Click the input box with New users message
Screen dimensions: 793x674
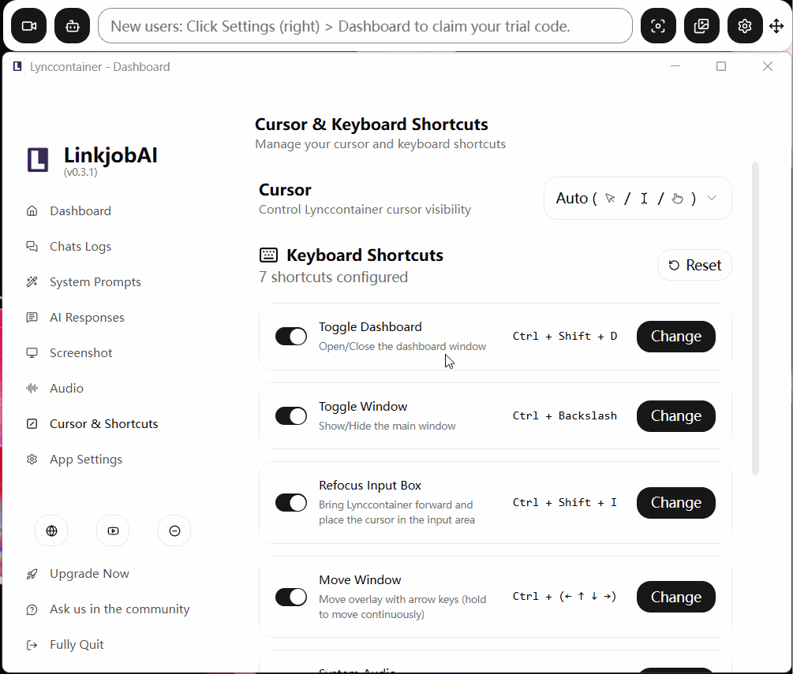(x=365, y=26)
